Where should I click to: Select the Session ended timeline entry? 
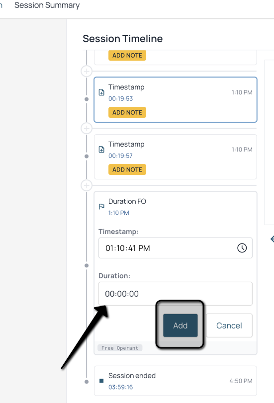coord(176,381)
